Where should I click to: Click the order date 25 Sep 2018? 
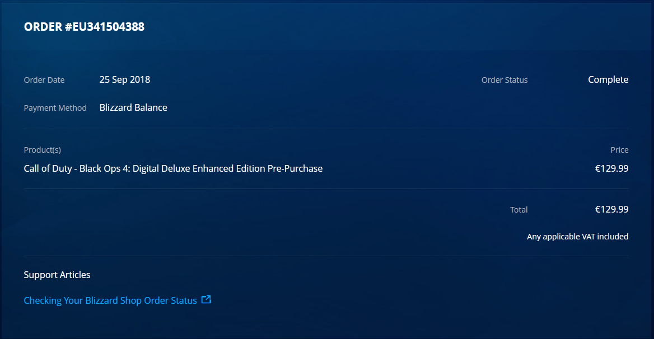125,79
